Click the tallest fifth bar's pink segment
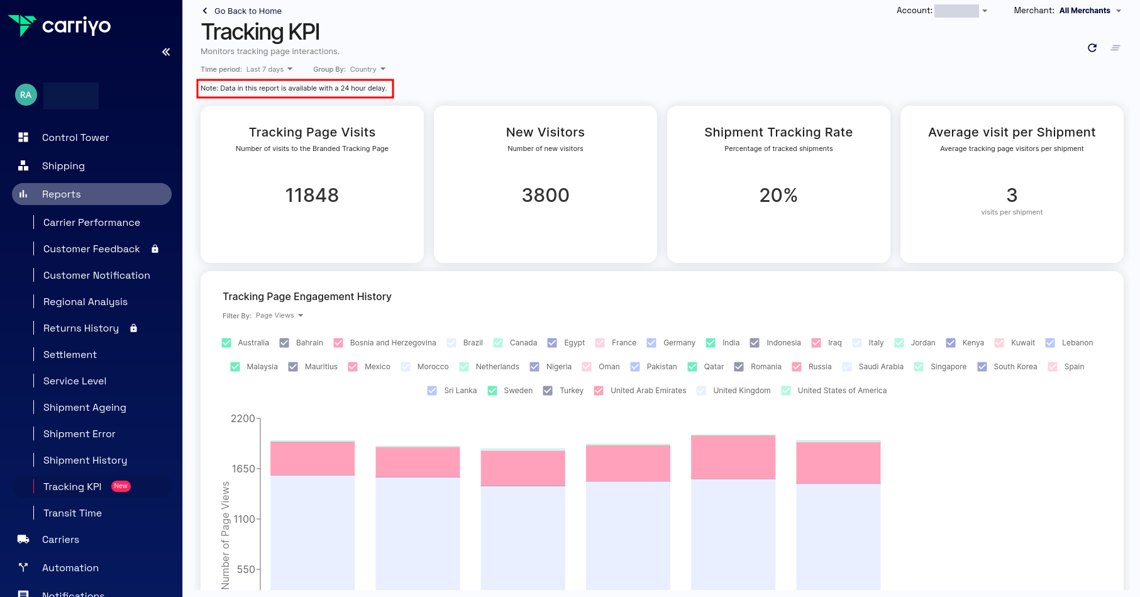Viewport: 1140px width, 597px height. 733,457
